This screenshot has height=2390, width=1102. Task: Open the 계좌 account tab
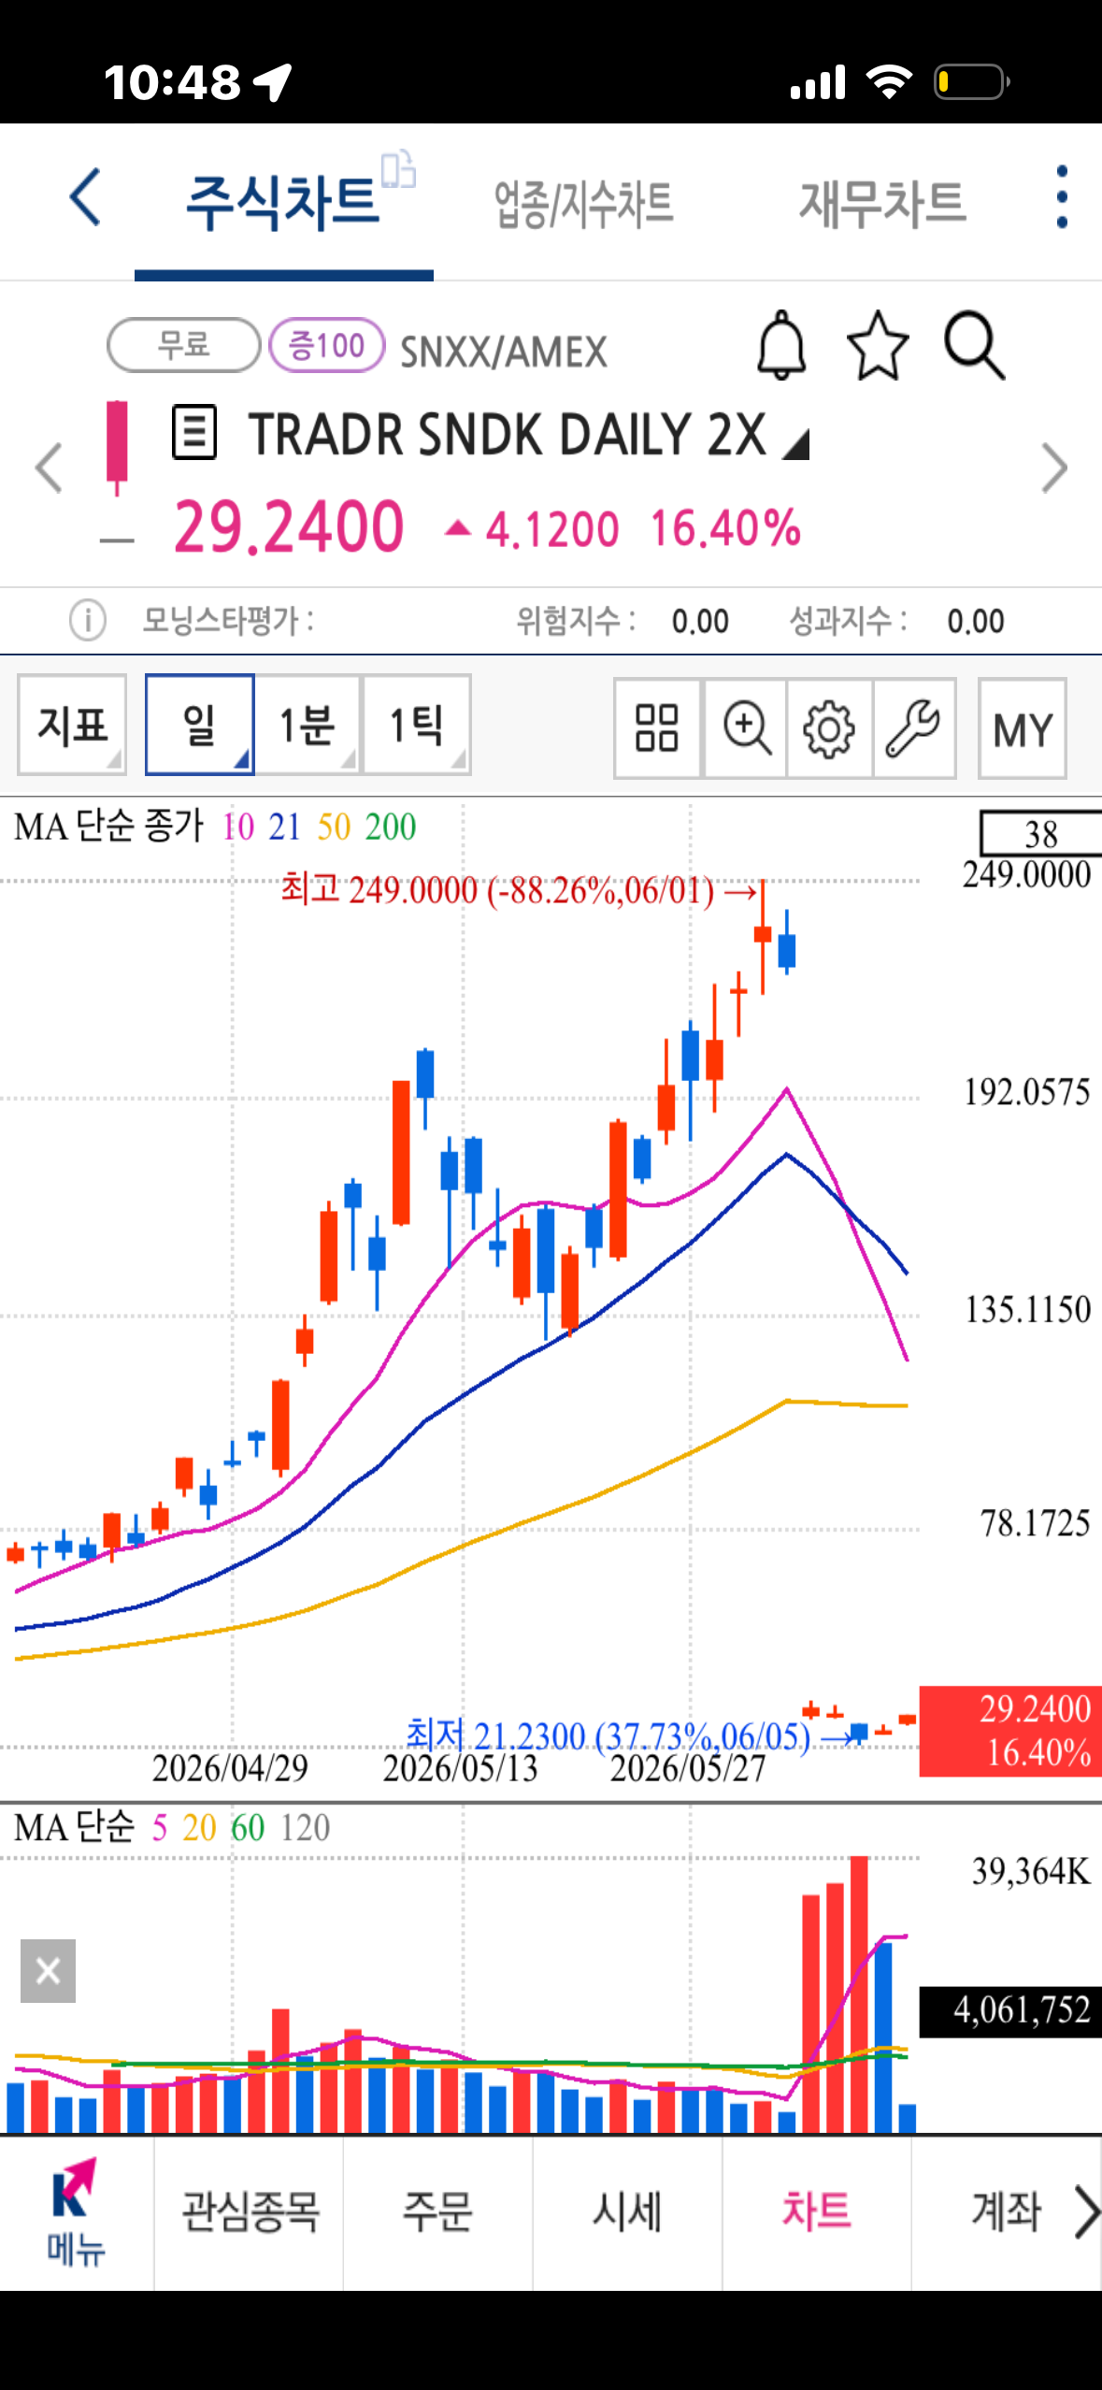click(1006, 2212)
